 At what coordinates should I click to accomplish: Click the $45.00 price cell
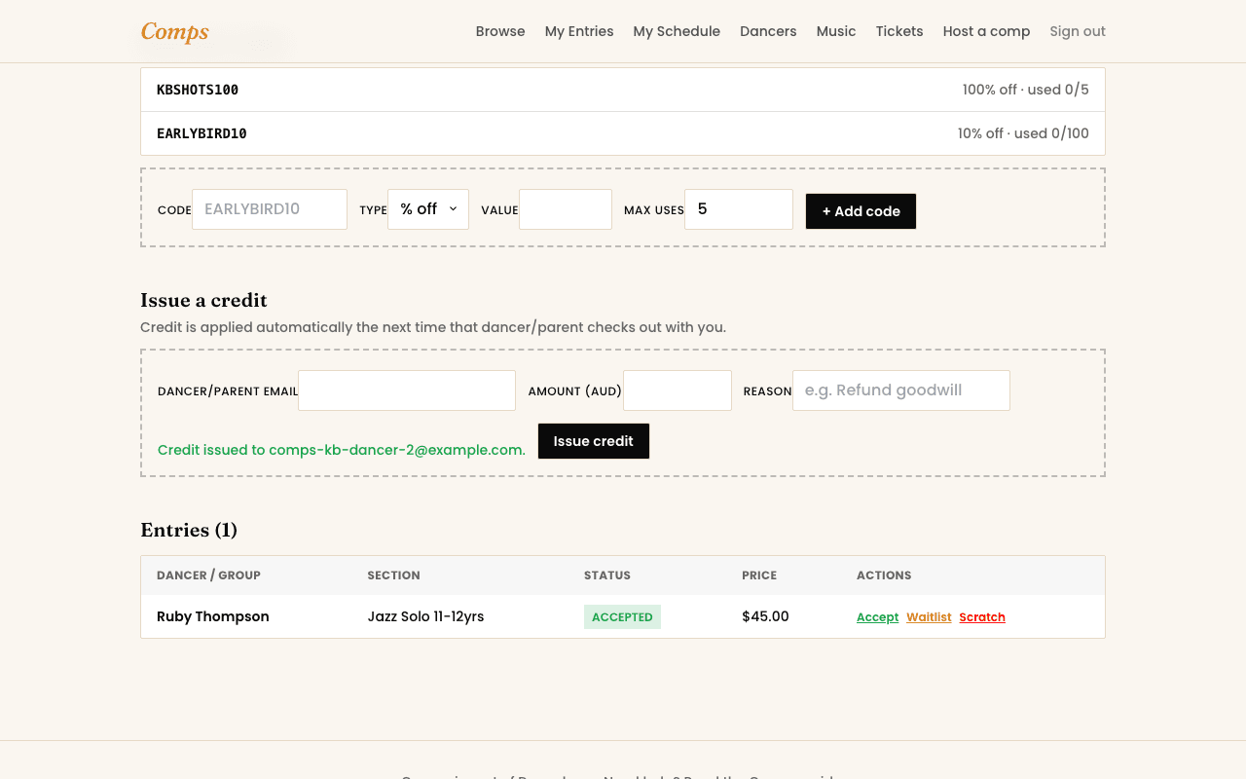(x=765, y=616)
